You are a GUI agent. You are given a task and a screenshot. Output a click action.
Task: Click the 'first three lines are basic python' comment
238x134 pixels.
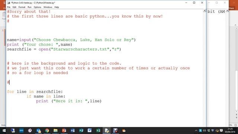coord(85,16)
